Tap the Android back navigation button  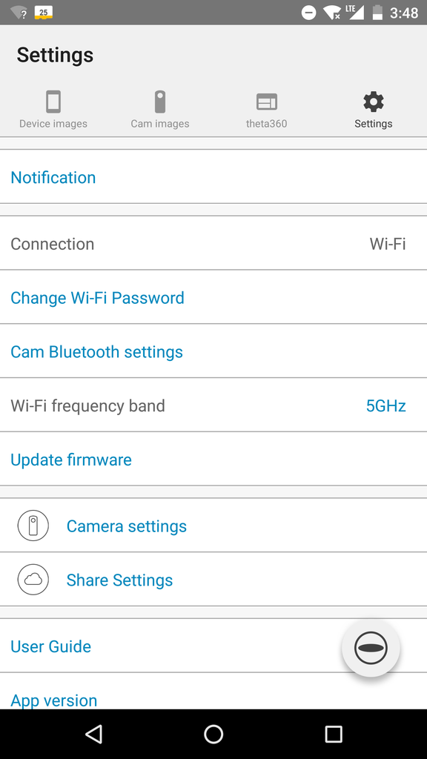94,734
